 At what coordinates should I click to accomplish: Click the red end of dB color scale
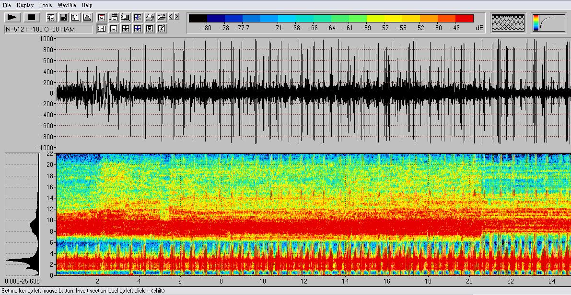464,19
